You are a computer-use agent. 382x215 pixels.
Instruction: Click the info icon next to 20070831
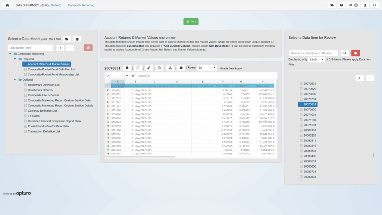(127, 68)
